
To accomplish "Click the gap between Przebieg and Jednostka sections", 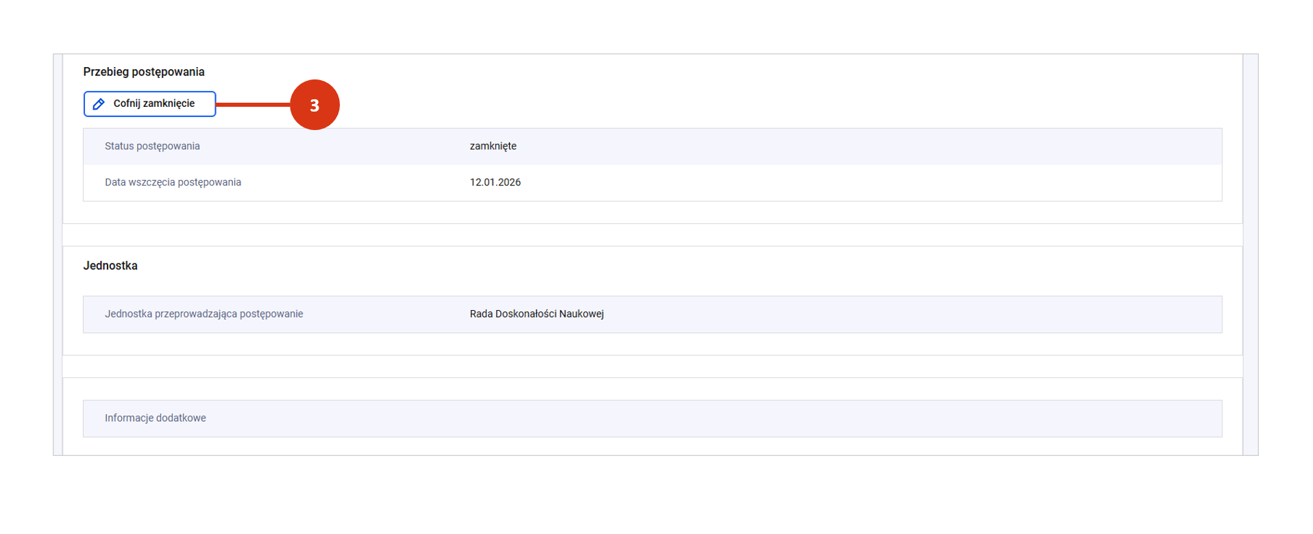I will pos(651,235).
